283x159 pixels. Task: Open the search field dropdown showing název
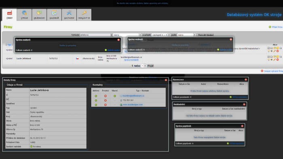tap(127, 35)
